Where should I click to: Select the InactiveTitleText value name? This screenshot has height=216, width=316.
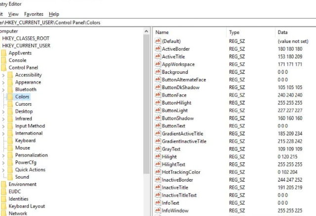(x=179, y=195)
